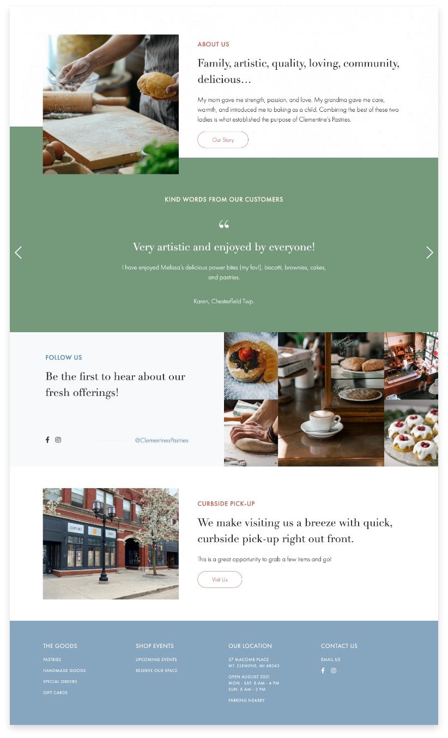This screenshot has width=448, height=738.
Task: Click the Our Story button
Action: click(223, 140)
